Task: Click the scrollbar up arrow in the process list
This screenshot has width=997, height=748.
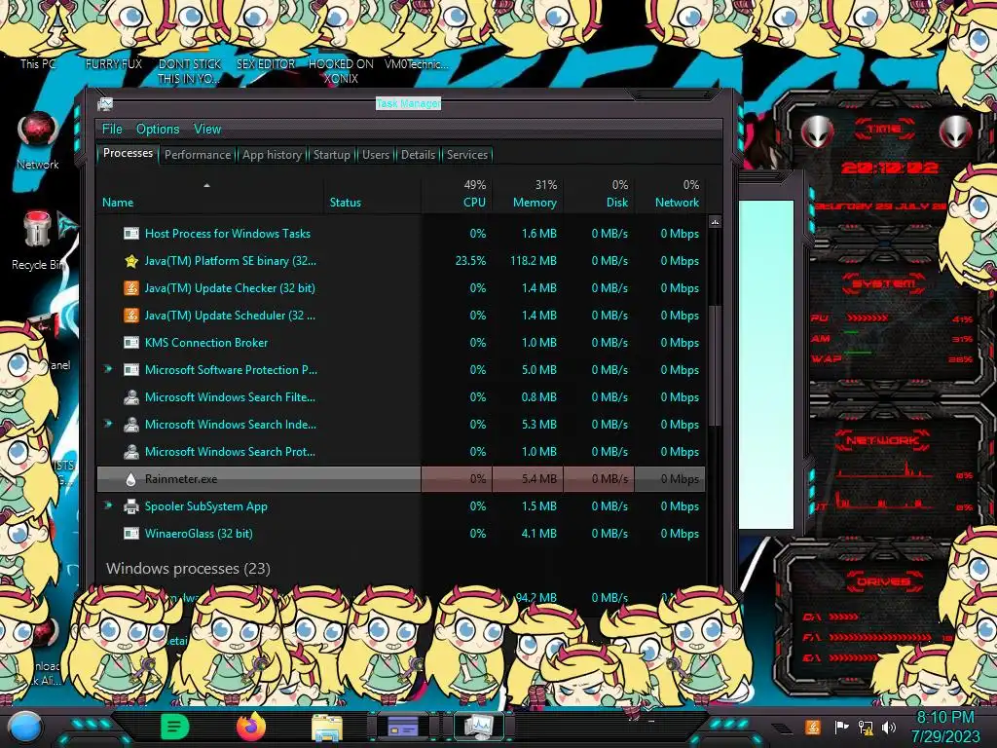Action: 715,222
